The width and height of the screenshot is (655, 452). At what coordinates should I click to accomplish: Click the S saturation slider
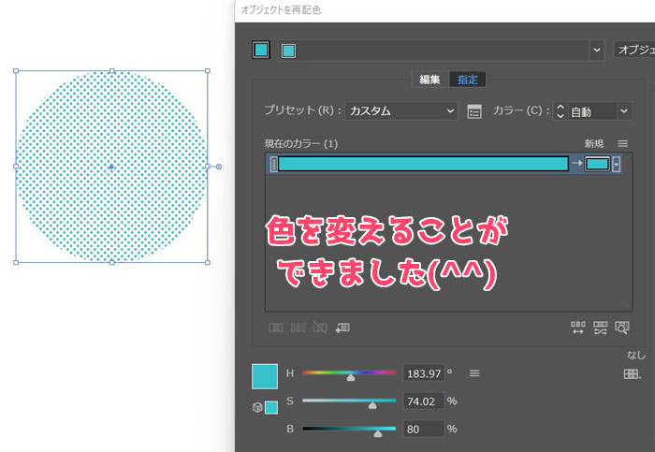pos(349,401)
